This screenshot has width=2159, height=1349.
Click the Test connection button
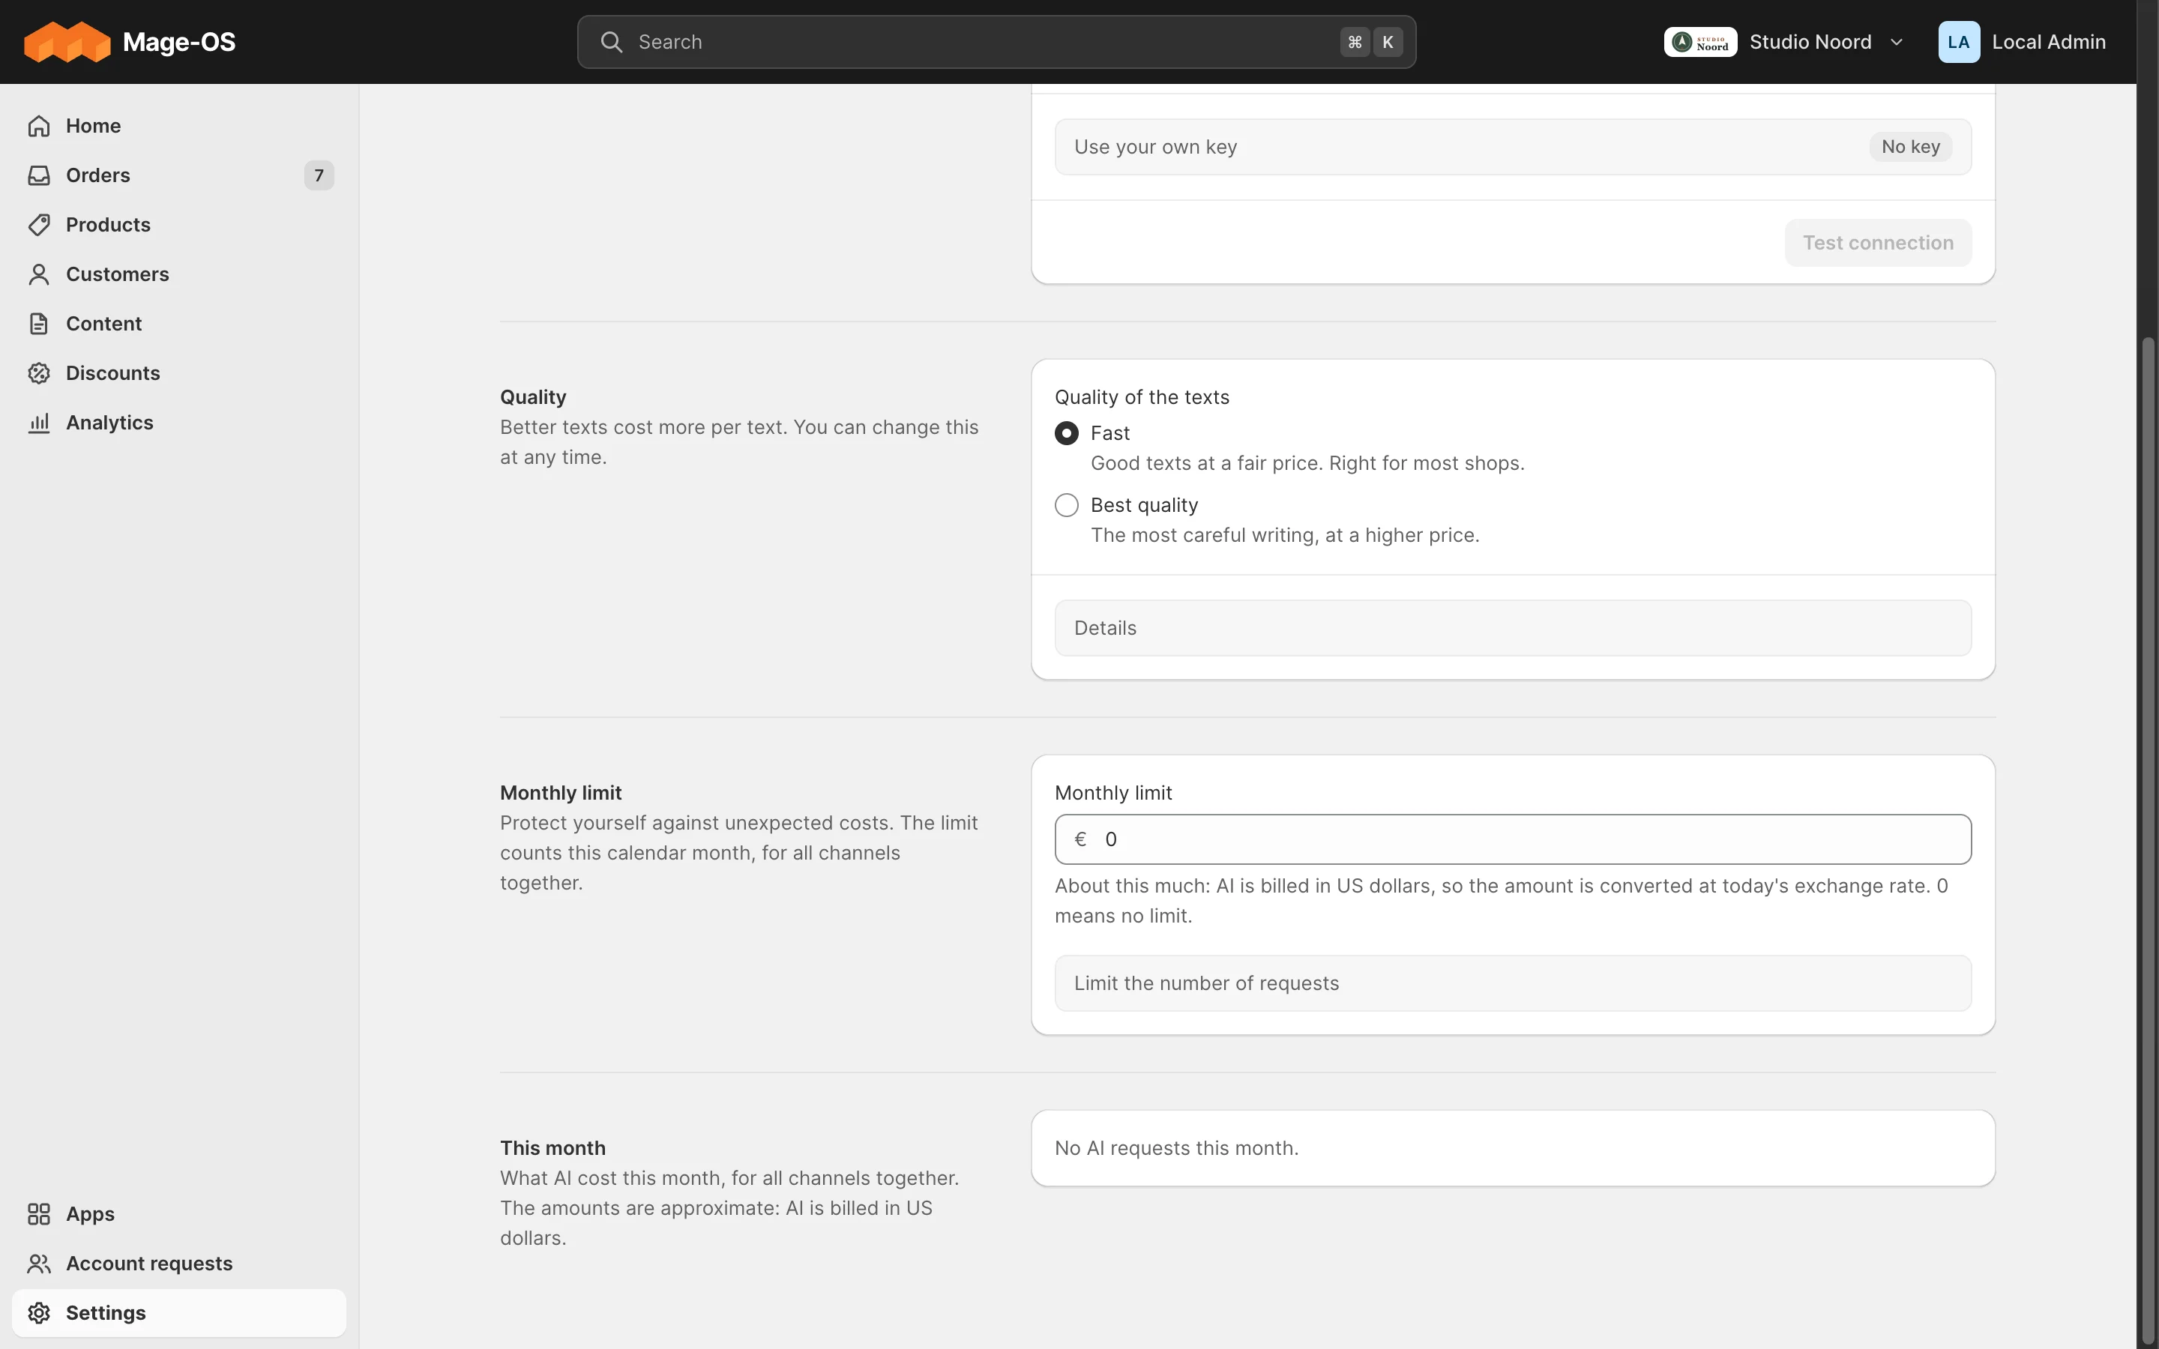[x=1877, y=243]
